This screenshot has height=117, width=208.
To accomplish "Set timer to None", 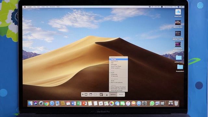I will (x=118, y=73).
